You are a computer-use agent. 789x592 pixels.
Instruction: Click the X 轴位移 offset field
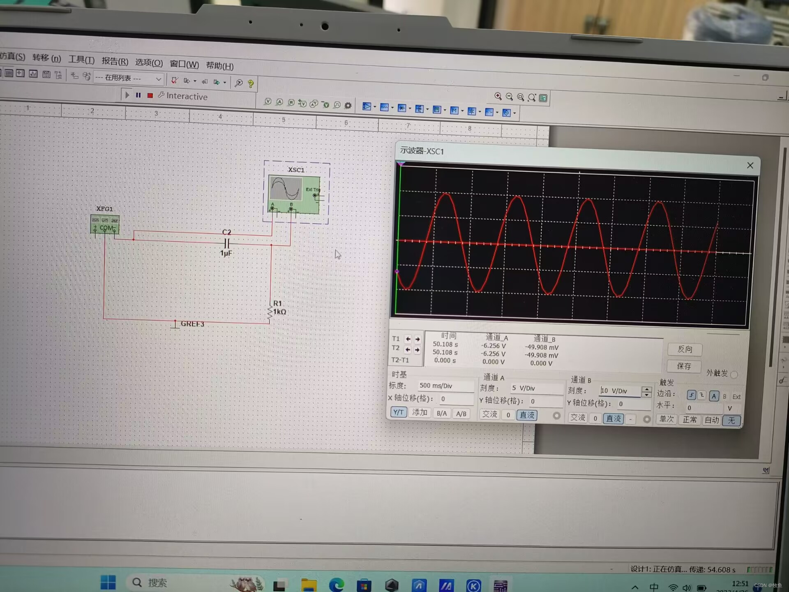[x=456, y=399]
